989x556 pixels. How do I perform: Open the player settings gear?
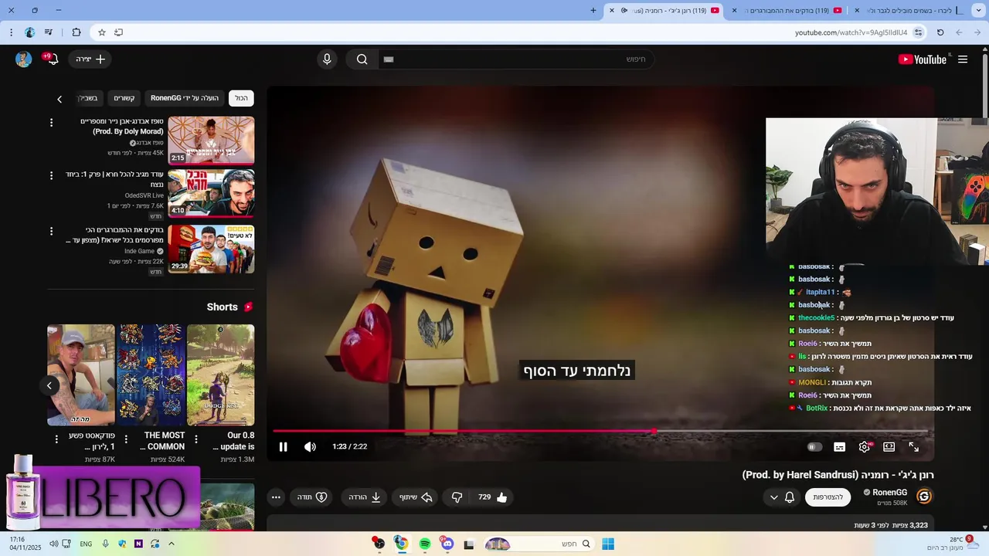tap(865, 447)
